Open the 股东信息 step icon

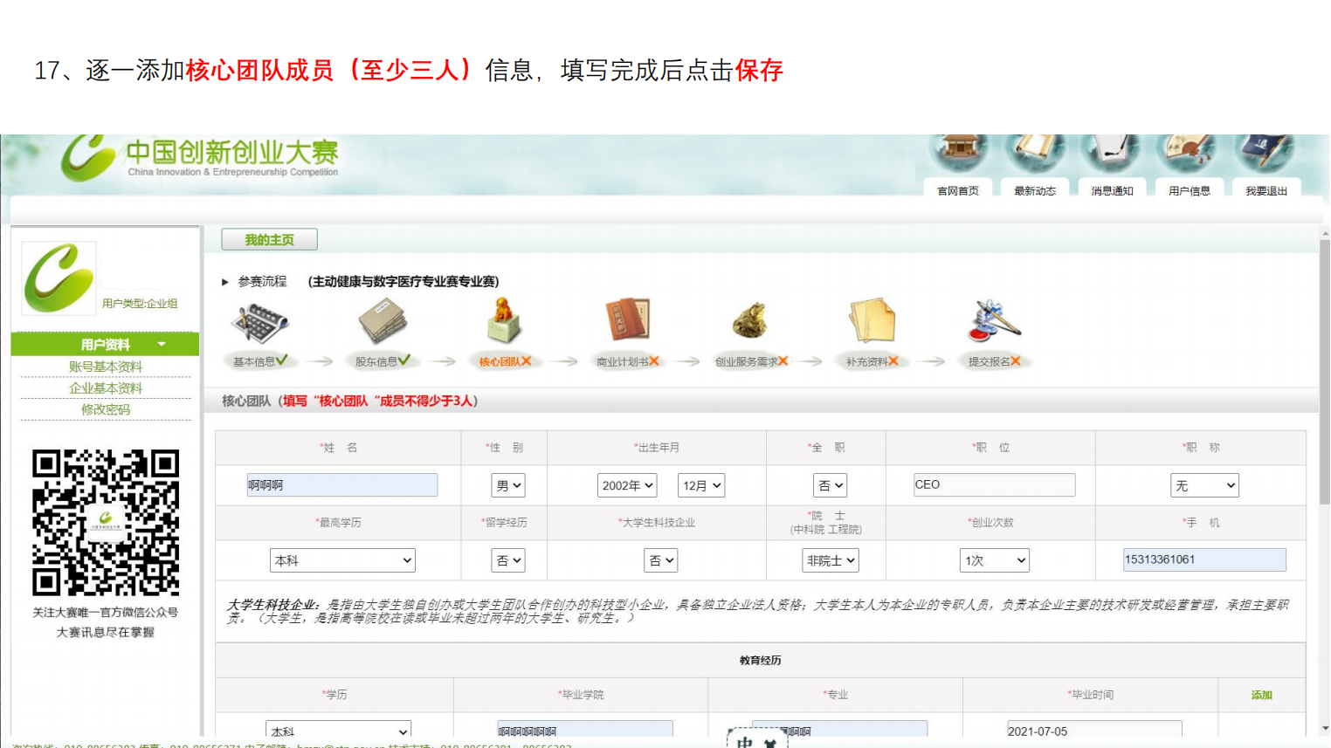pyautogui.click(x=383, y=321)
